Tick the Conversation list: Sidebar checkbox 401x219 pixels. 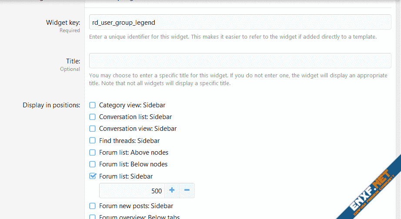92,117
